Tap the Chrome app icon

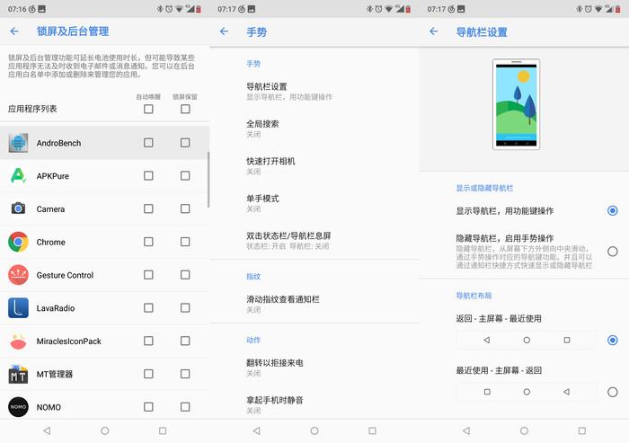point(18,242)
